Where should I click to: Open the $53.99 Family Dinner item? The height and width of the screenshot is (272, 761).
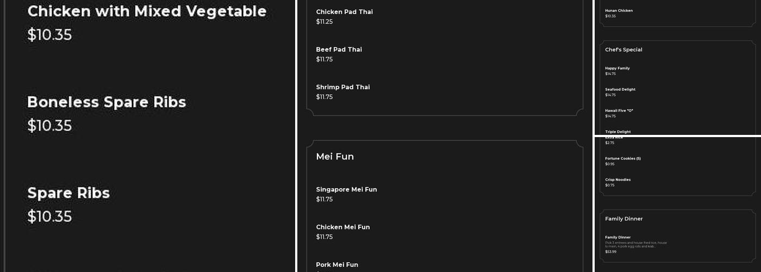[x=617, y=238]
